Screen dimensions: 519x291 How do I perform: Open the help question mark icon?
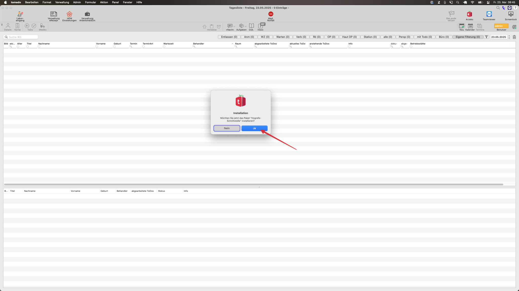pyautogui.click(x=515, y=8)
